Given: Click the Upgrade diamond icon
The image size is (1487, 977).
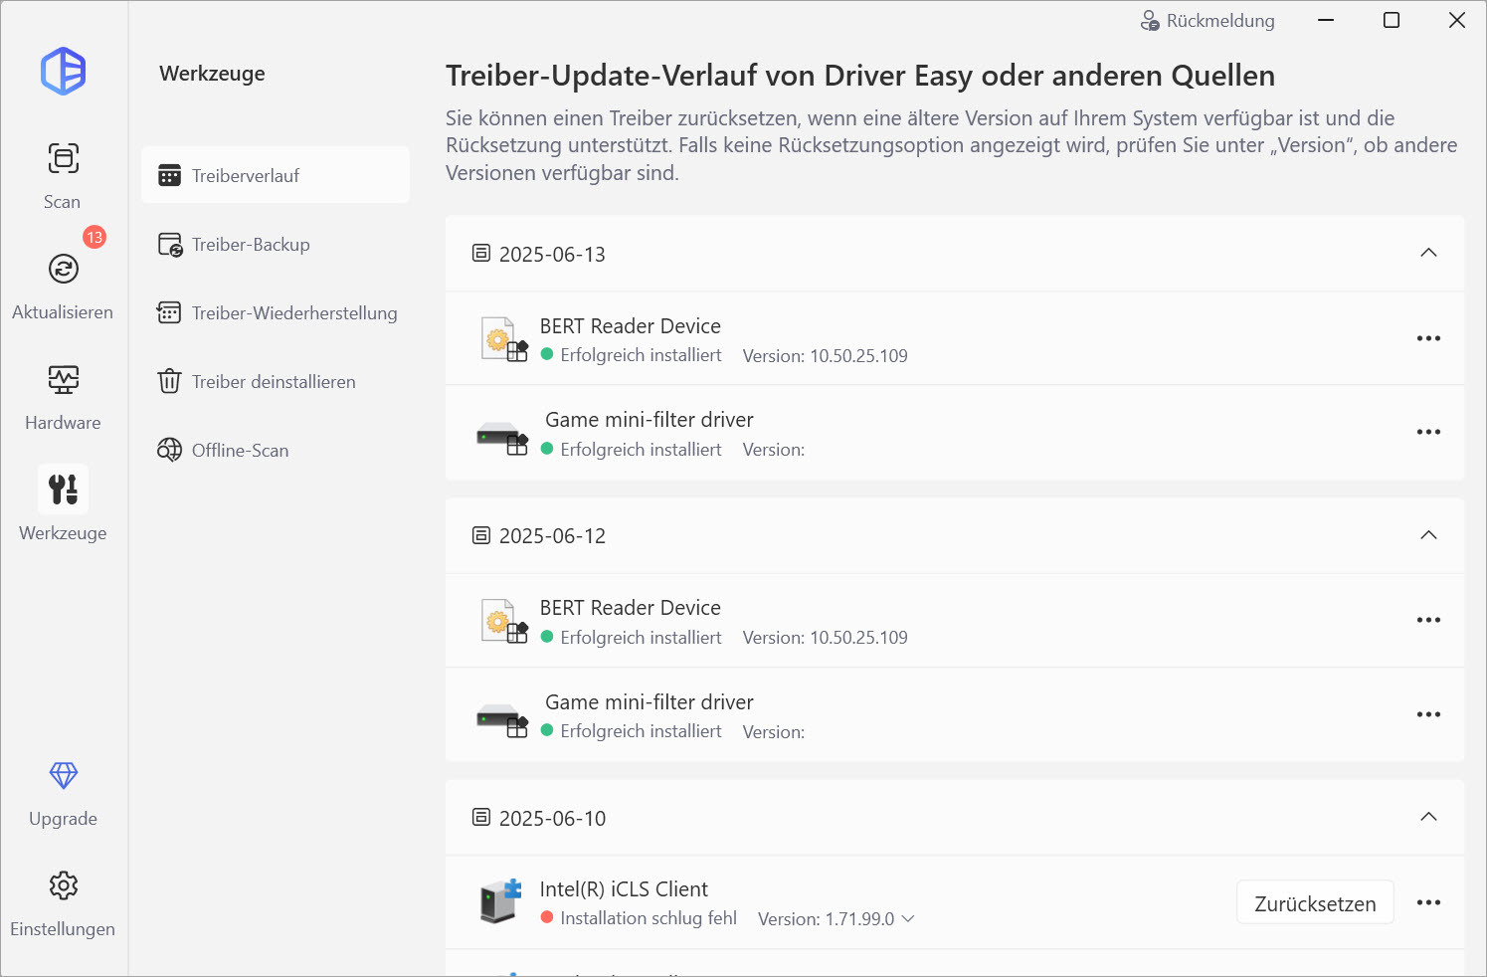Looking at the screenshot, I should click(64, 775).
